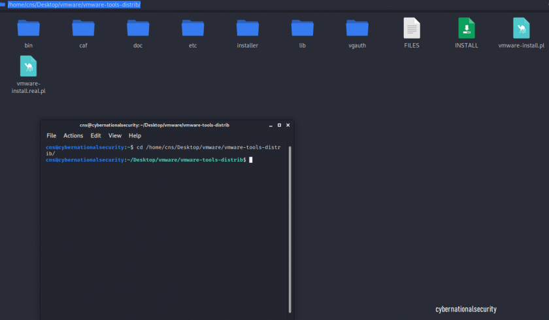
Task: Minimize the terminal window
Action: point(271,125)
